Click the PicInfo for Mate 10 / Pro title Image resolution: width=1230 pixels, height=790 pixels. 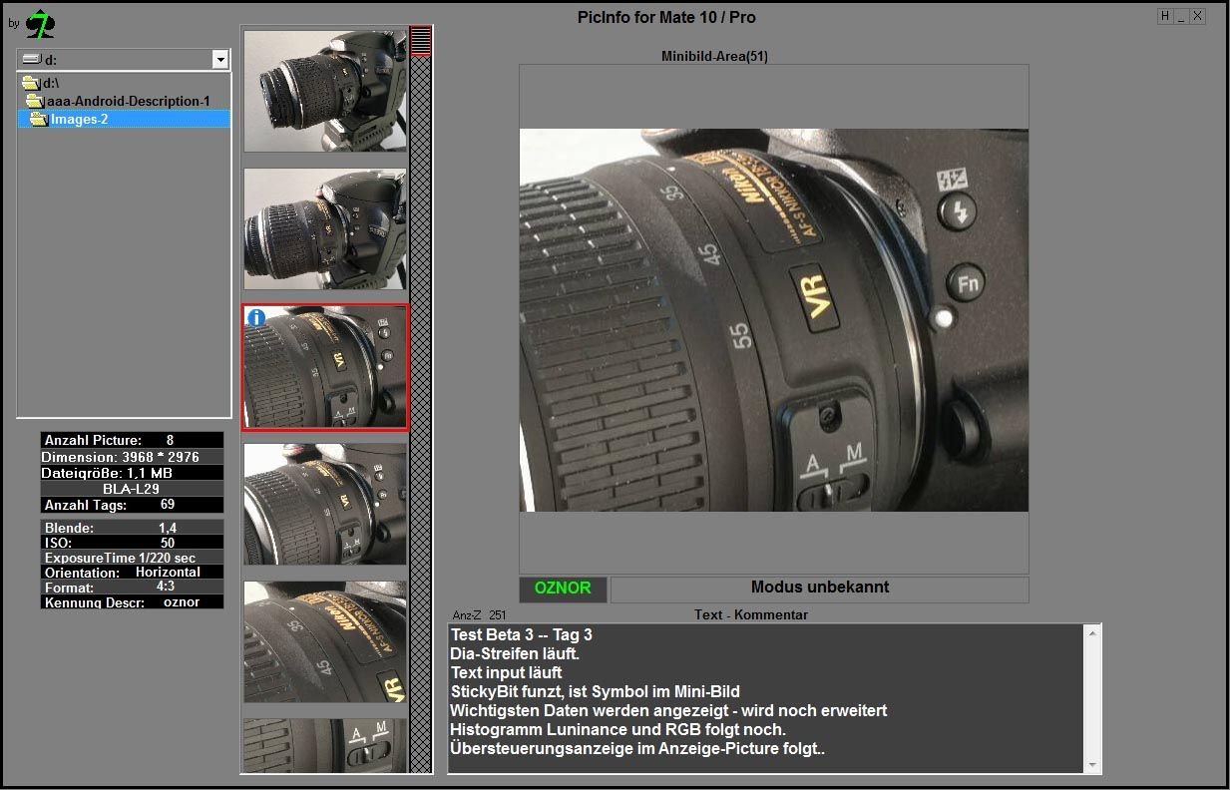pos(666,17)
